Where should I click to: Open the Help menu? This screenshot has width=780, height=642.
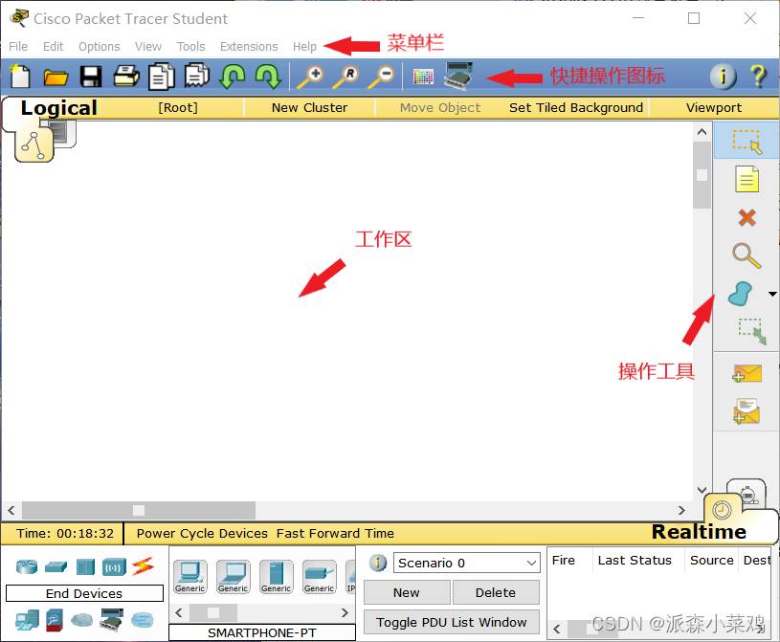304,46
